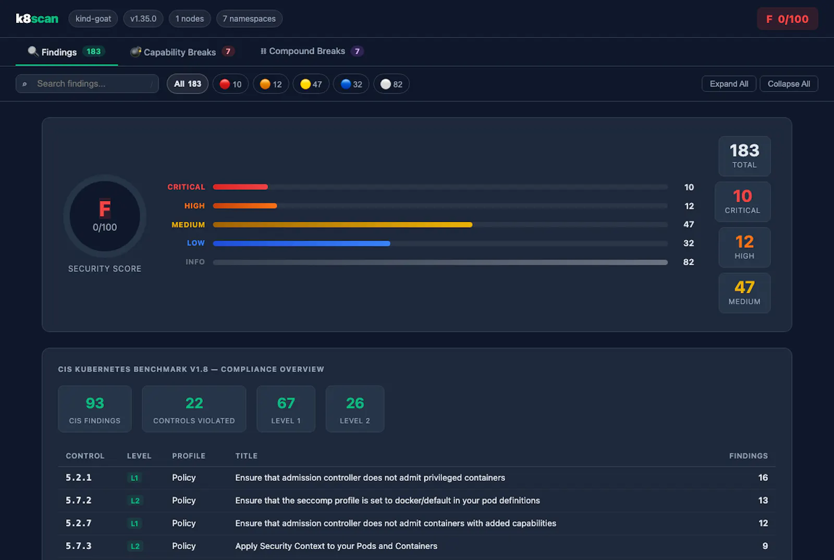
Task: Click the 93 CIS FINDINGS card
Action: 95,409
